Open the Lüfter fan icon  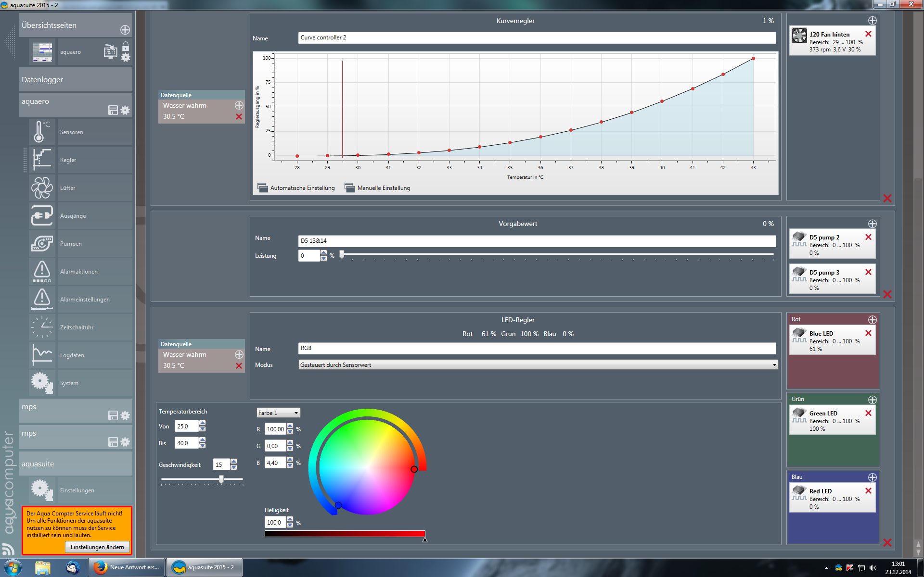[x=41, y=188]
